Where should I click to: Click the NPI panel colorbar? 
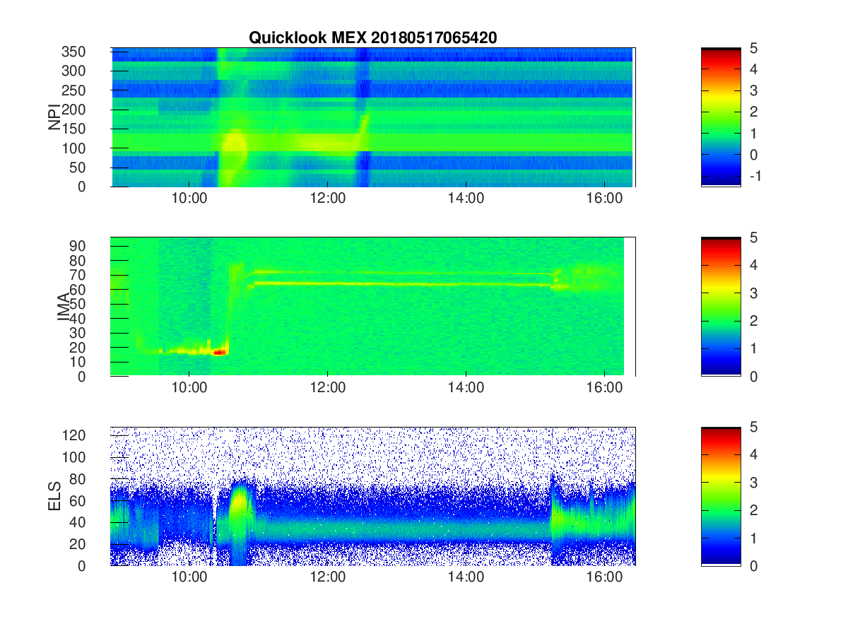[721, 117]
